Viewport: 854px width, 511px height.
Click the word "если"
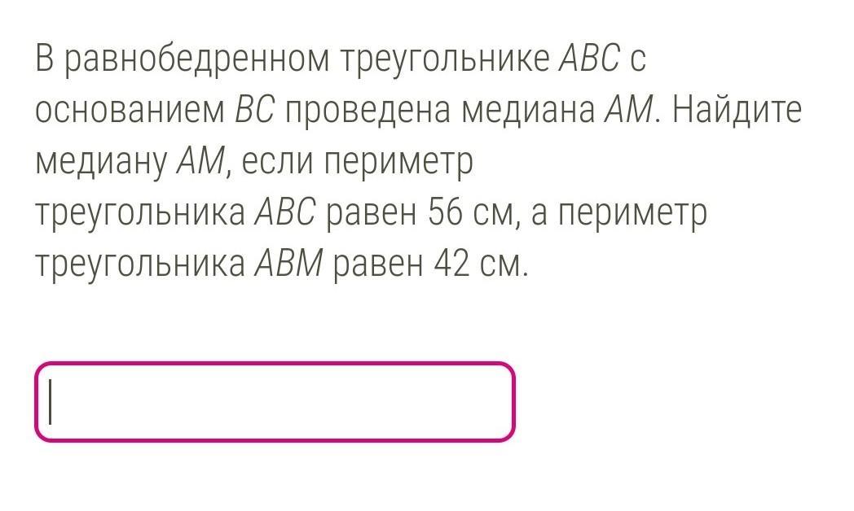pyautogui.click(x=278, y=162)
